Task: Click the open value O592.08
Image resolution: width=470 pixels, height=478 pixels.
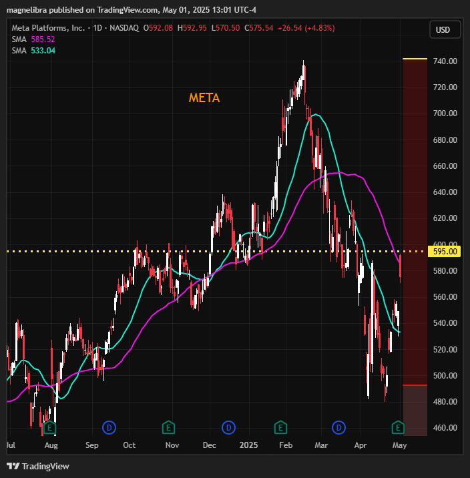Action: click(158, 28)
